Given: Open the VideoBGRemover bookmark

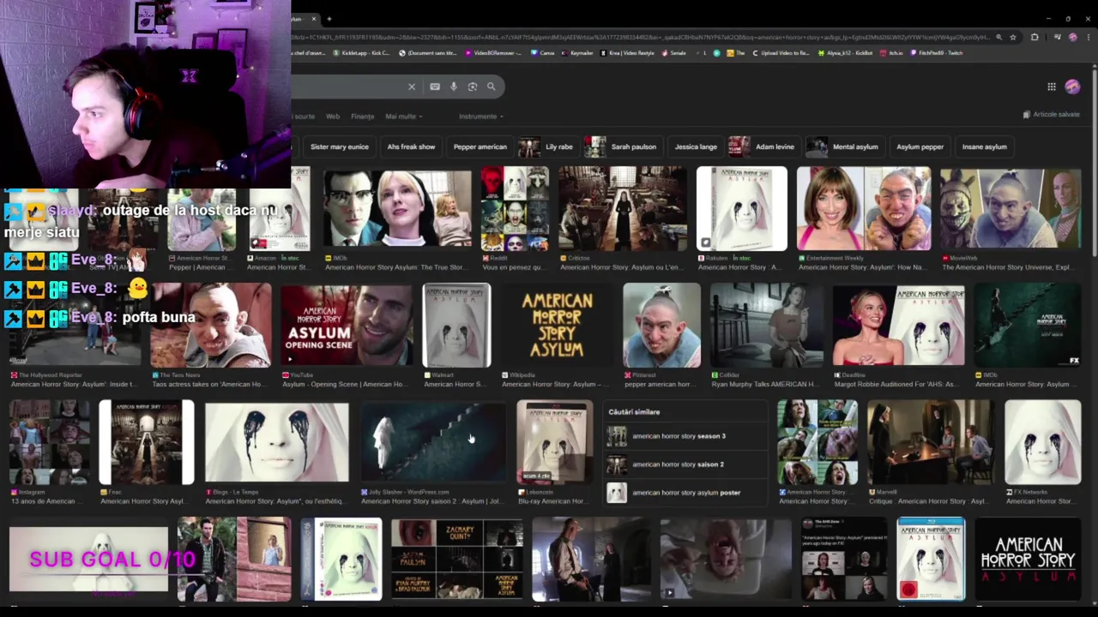Looking at the screenshot, I should pos(494,53).
